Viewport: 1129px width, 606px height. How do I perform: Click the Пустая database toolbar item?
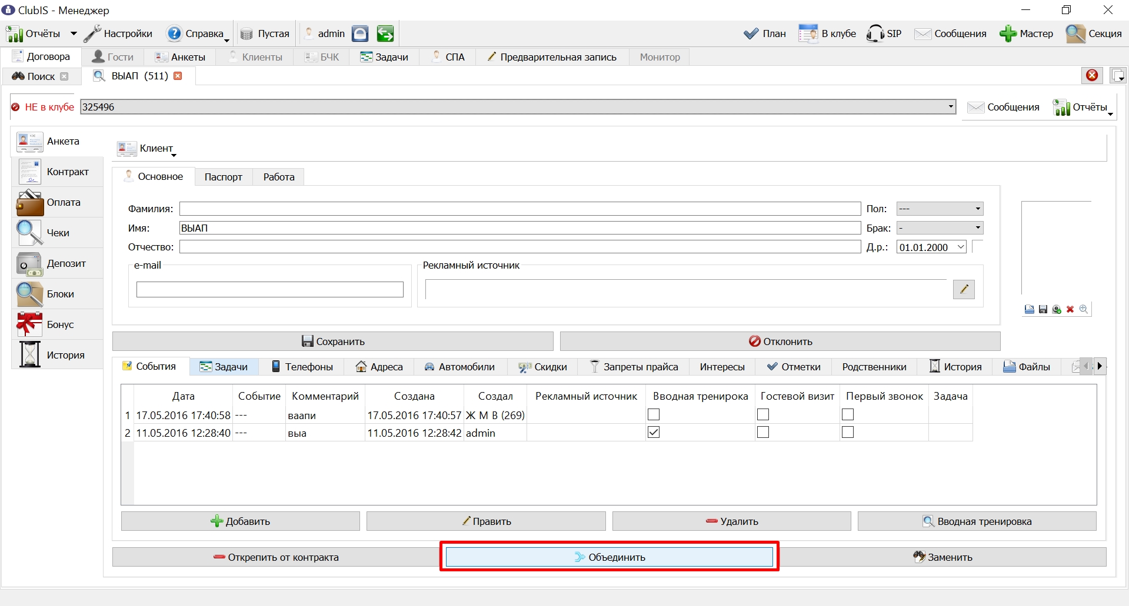pos(265,34)
